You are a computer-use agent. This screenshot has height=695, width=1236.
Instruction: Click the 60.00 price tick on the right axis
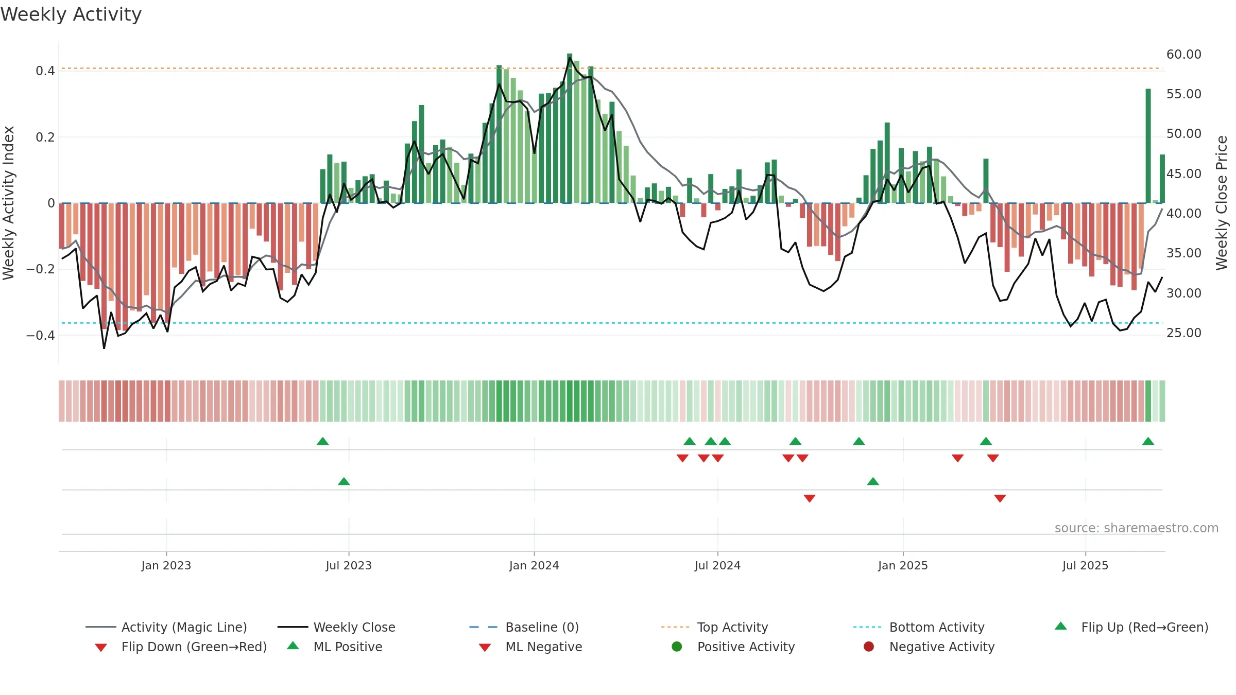[1183, 54]
